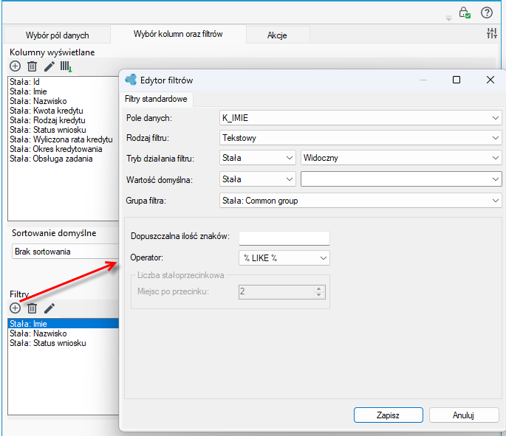Open the Operator % LIKE % dropdown
This screenshot has height=436, width=506.
coord(284,258)
